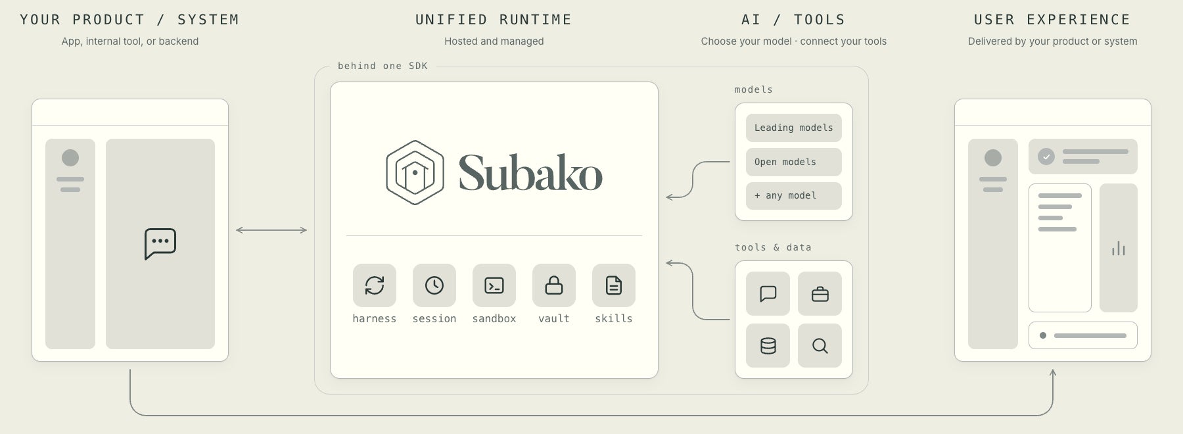Viewport: 1183px width, 434px height.
Task: Click the database cylinder icon
Action: click(x=768, y=345)
